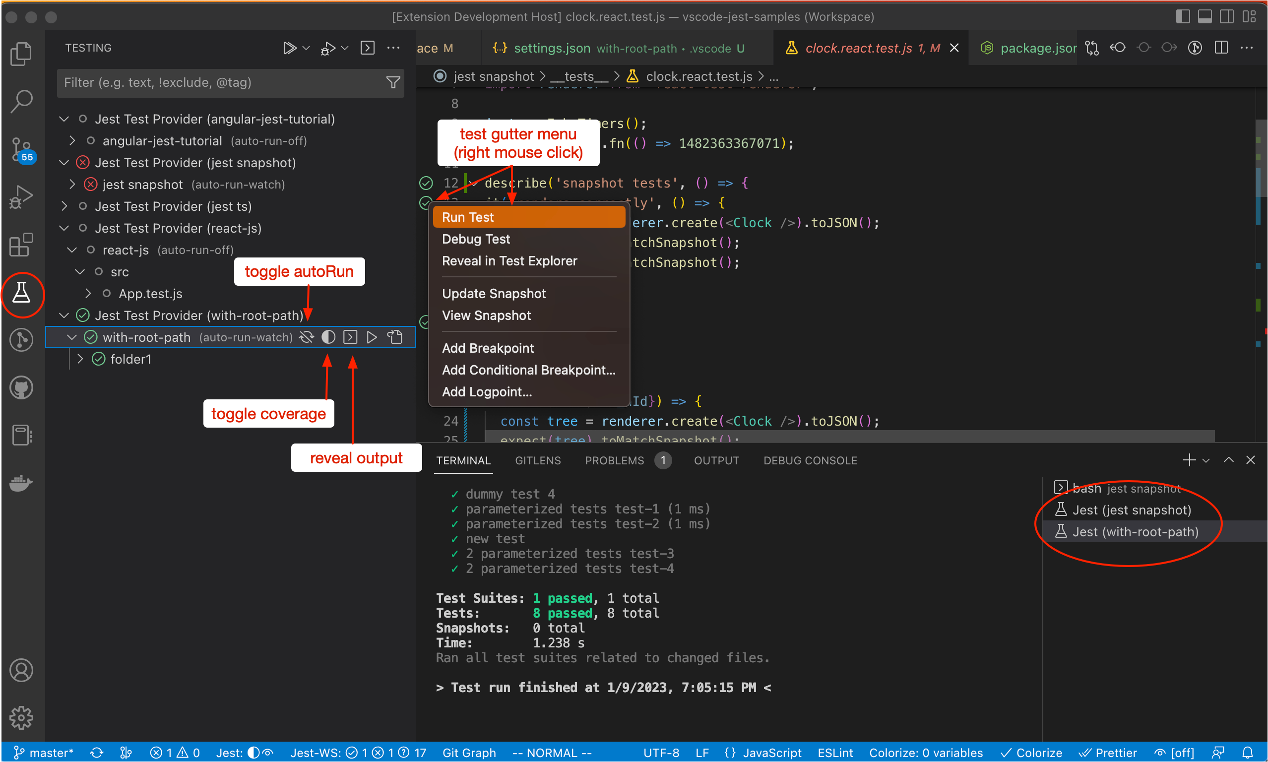This screenshot has width=1268, height=762.
Task: Open terminal launch profile dropdown
Action: [1206, 460]
